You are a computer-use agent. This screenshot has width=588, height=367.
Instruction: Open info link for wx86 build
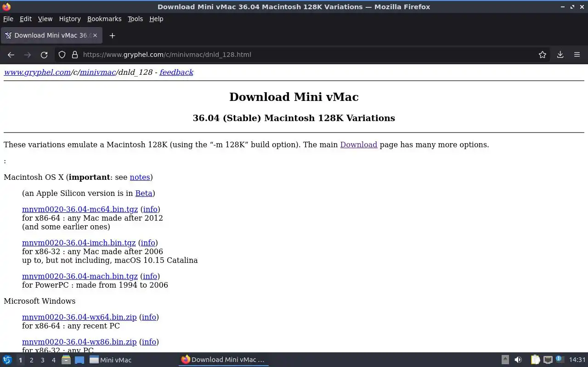149,342
